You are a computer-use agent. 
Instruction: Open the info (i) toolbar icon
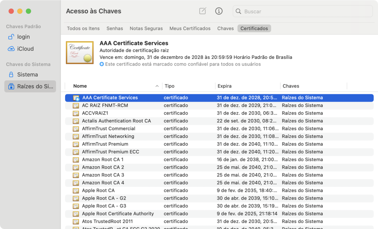coord(219,11)
